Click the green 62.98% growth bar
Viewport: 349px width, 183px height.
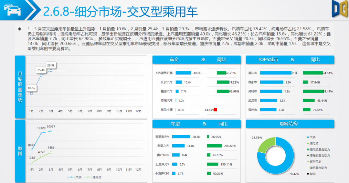[223, 91]
